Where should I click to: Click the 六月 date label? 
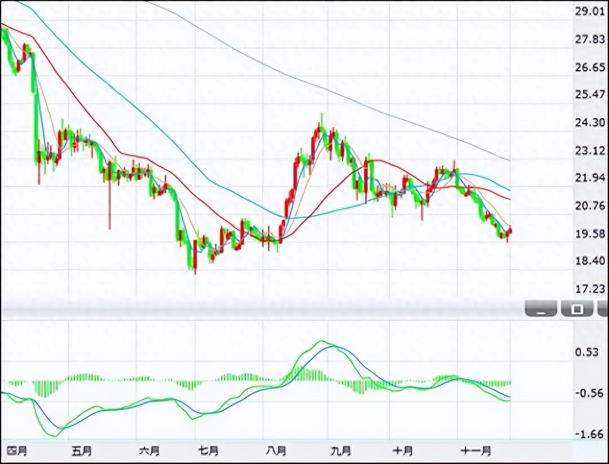pos(149,451)
